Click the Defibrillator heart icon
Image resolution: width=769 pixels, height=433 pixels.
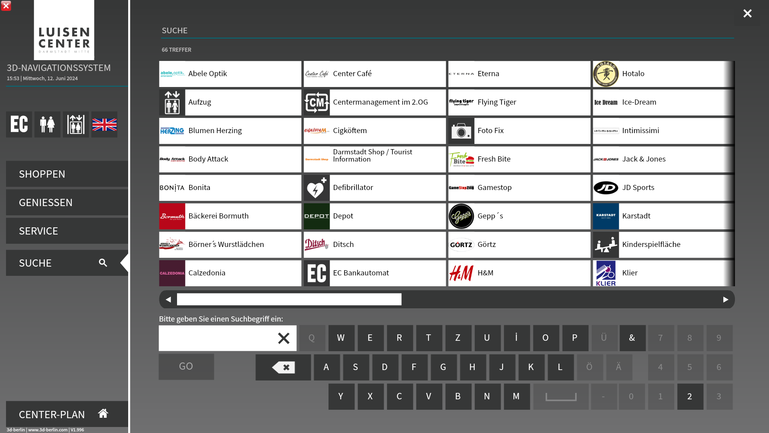[x=317, y=188]
